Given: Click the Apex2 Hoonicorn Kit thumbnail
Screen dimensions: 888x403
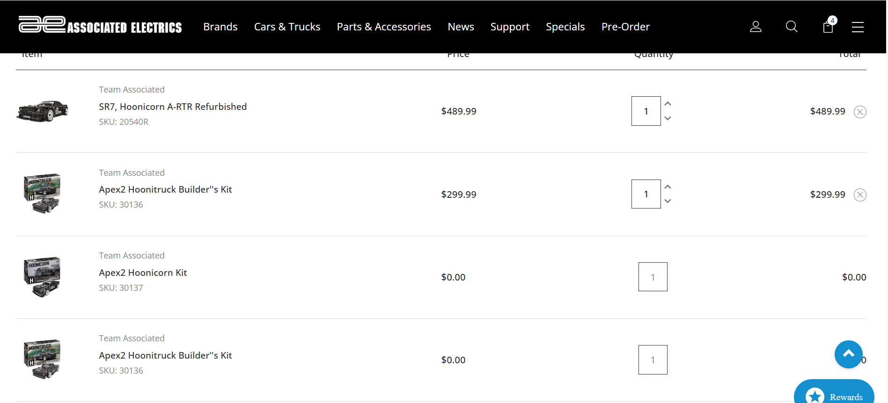Looking at the screenshot, I should click(x=42, y=277).
